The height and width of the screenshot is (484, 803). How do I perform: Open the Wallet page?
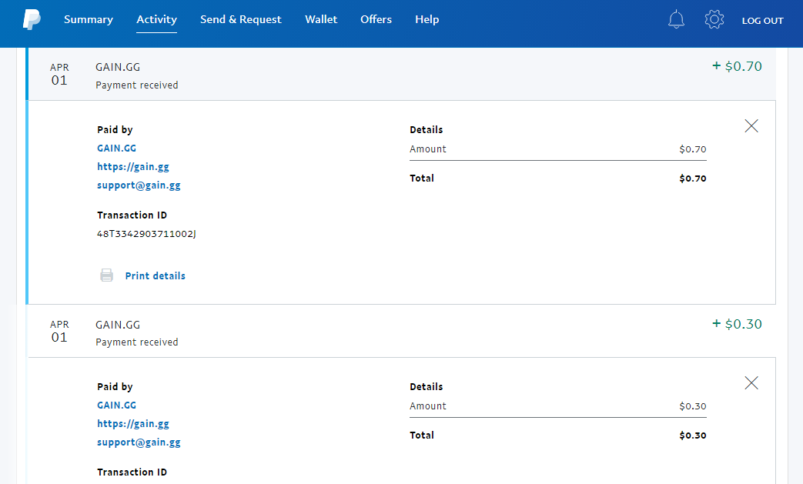pyautogui.click(x=321, y=20)
